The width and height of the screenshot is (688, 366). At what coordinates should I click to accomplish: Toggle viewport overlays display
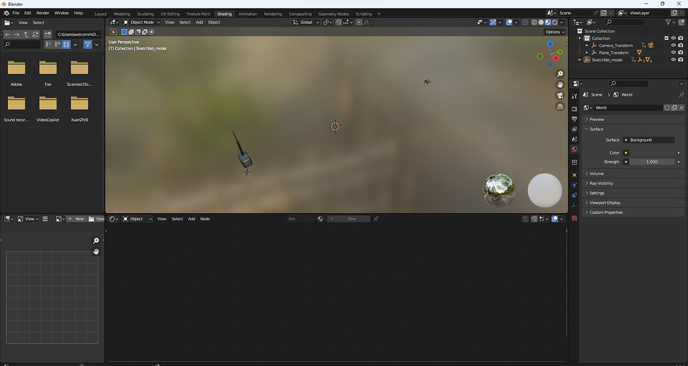(509, 23)
